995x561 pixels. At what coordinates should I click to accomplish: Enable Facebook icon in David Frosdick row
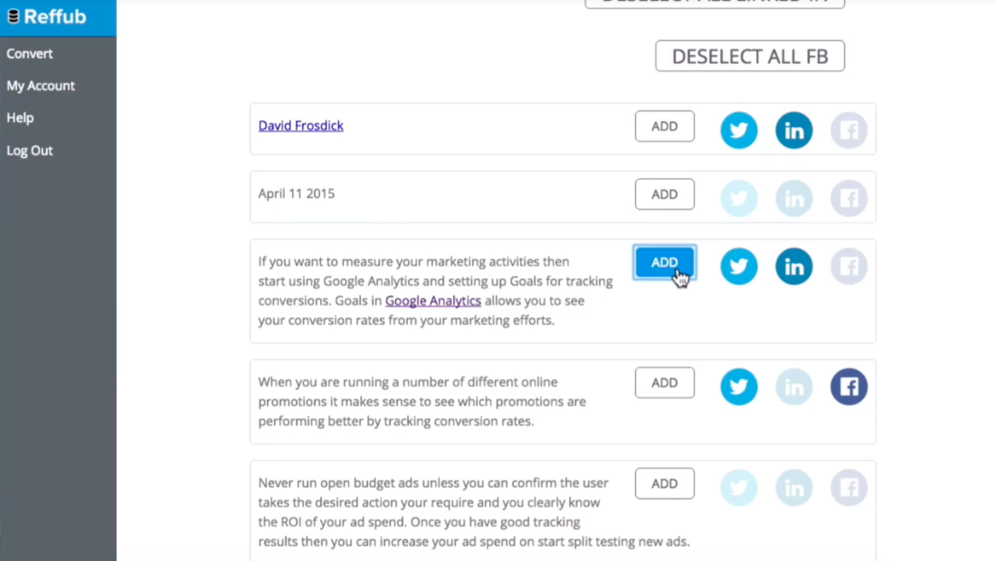click(849, 130)
